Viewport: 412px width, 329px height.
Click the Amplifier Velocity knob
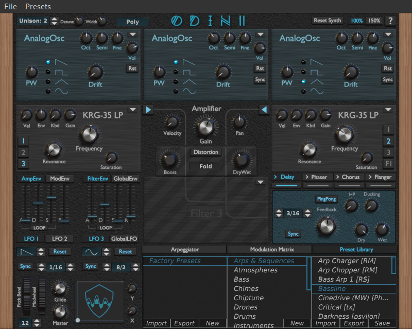[172, 122]
